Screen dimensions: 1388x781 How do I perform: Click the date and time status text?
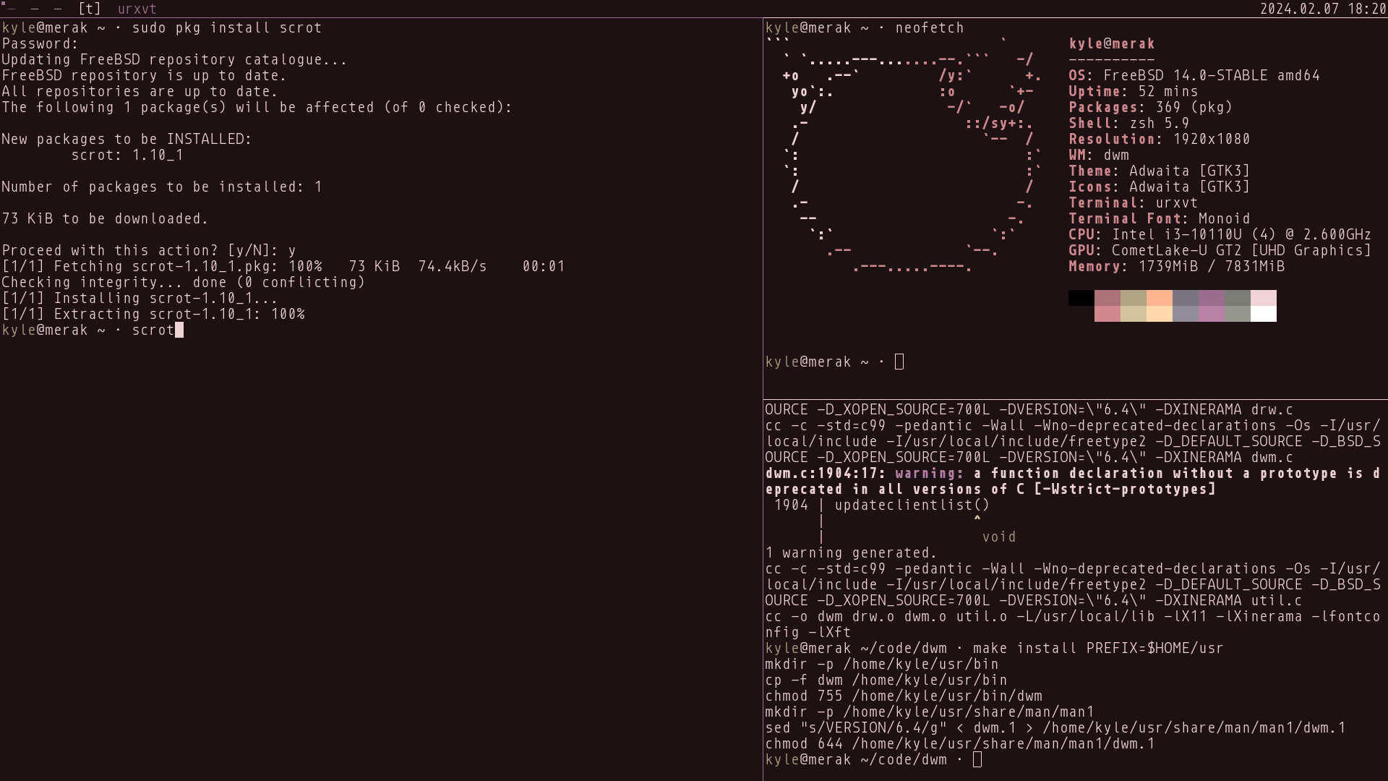pos(1322,9)
